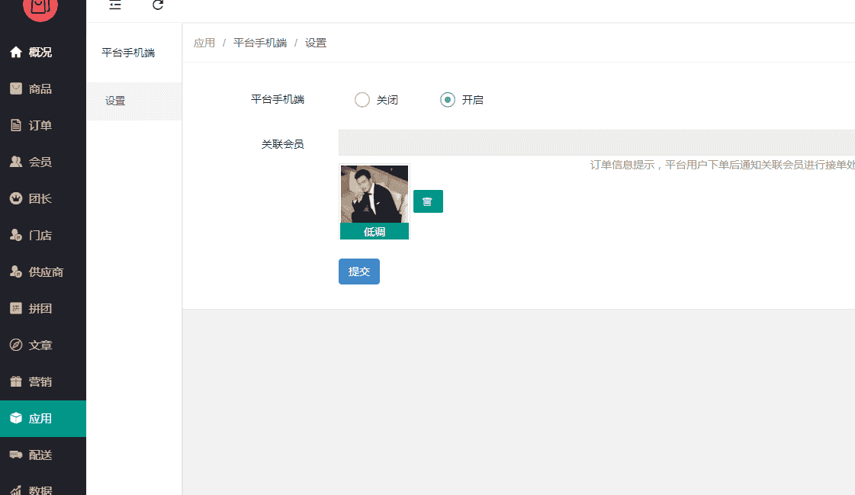Image resolution: width=855 pixels, height=495 pixels.
Task: Delete member 低调 with the trash button
Action: click(x=428, y=201)
